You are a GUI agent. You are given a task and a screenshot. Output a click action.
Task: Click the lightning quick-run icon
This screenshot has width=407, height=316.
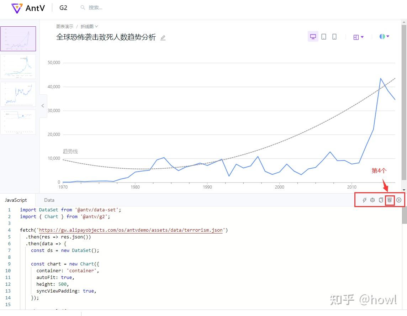coord(364,200)
